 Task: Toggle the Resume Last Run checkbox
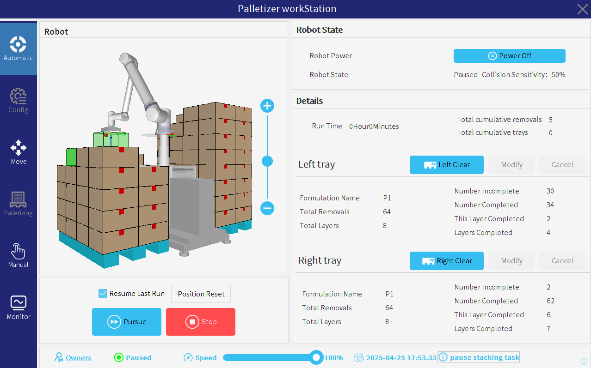[x=103, y=294]
